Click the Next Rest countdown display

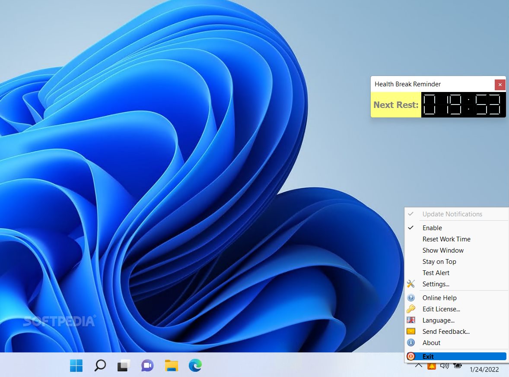point(463,105)
